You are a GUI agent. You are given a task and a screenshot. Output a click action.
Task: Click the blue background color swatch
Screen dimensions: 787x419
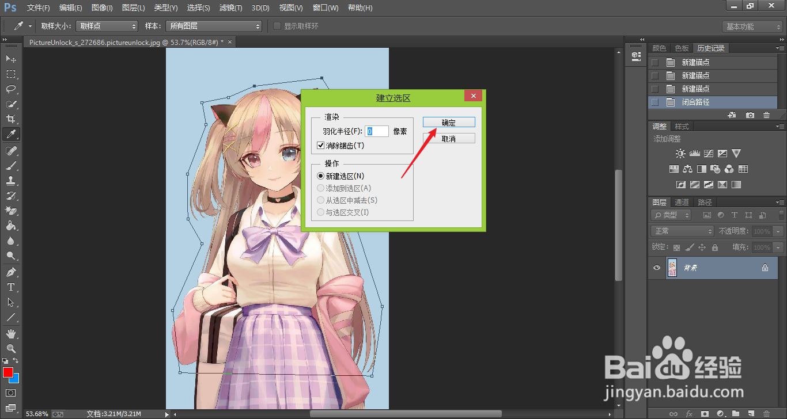(16, 380)
